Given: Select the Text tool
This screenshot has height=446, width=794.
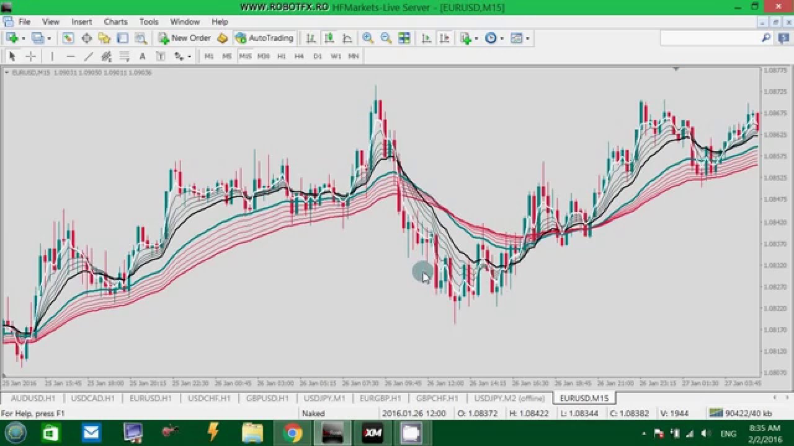Looking at the screenshot, I should (x=142, y=56).
